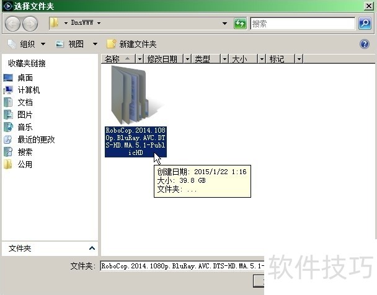Image resolution: width=377 pixels, height=295 pixels.
Task: Open 搜索 from favorite links
Action: point(25,152)
